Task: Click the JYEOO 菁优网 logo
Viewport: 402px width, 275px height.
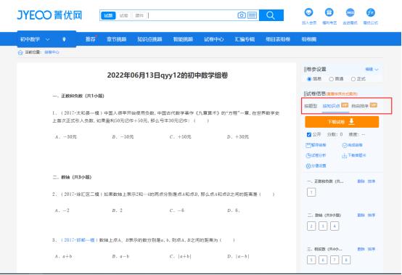Action: pyautogui.click(x=49, y=15)
